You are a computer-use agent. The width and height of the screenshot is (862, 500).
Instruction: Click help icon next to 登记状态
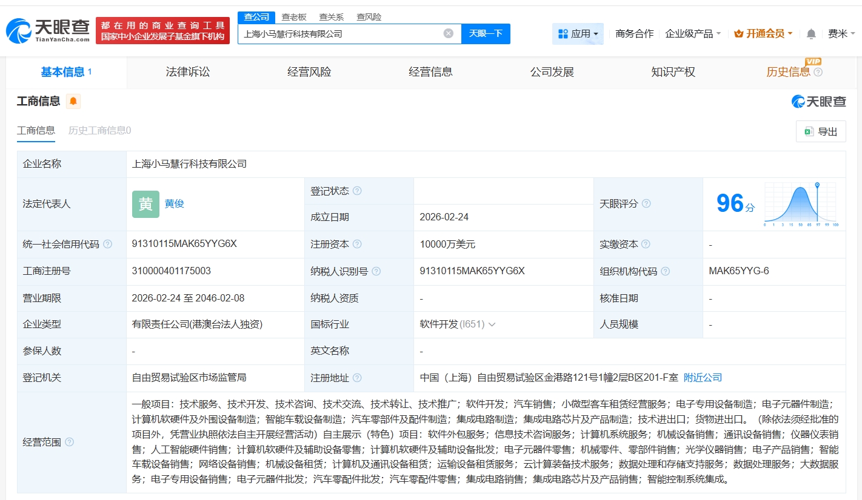point(357,191)
